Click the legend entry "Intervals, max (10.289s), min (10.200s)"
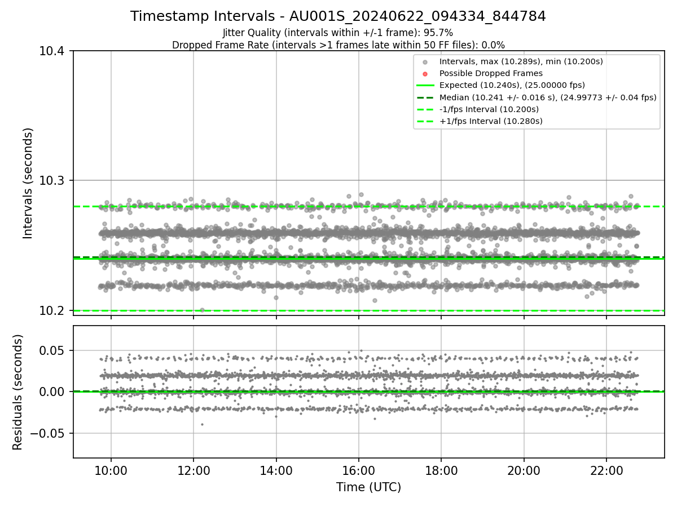Screen dimensions: 677x507 (x=522, y=61)
